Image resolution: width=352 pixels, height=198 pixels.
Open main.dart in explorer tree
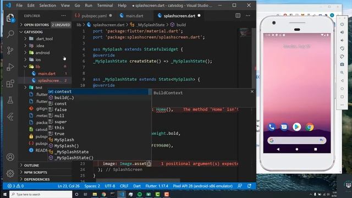click(x=46, y=73)
